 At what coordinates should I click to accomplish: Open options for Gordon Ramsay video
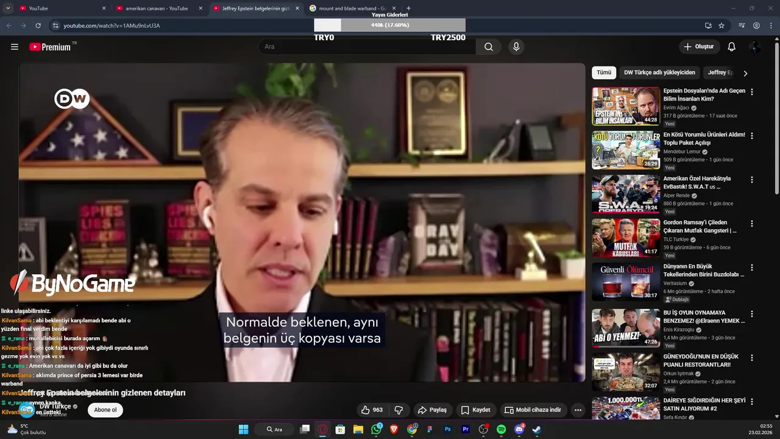click(x=751, y=224)
